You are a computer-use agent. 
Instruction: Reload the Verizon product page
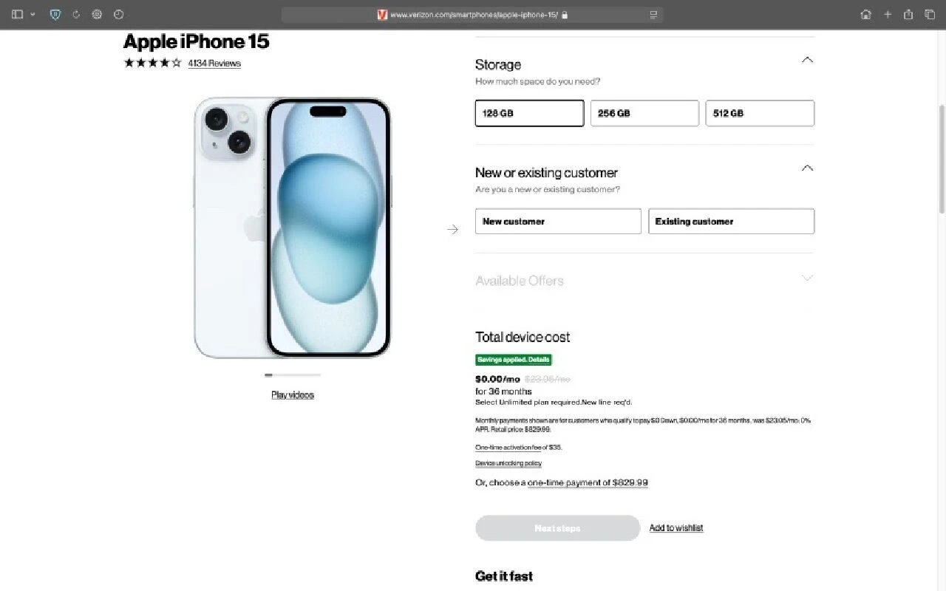[76, 14]
